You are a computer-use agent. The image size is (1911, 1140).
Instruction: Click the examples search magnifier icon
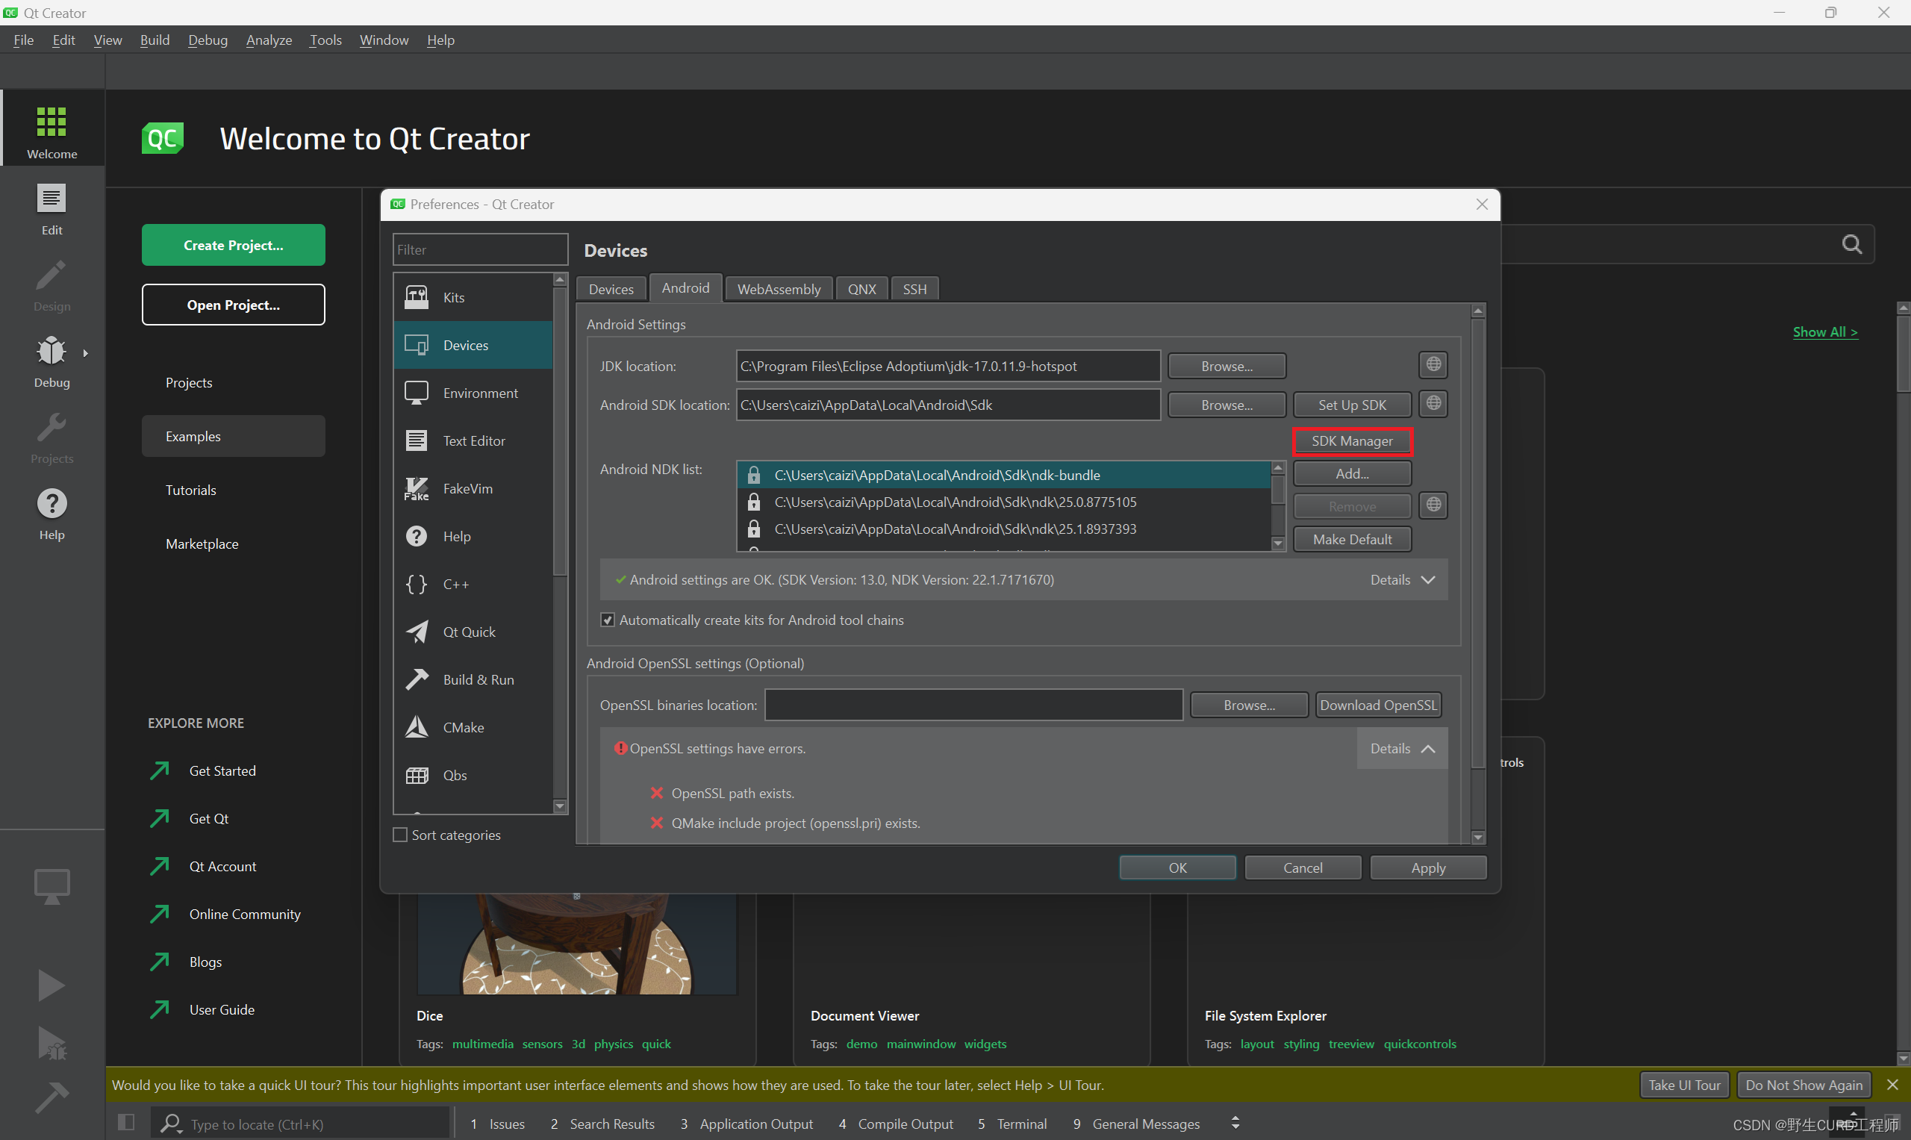(x=1852, y=244)
